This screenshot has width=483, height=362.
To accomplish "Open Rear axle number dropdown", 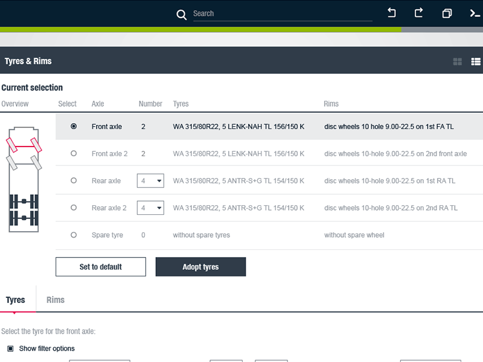I will click(150, 180).
